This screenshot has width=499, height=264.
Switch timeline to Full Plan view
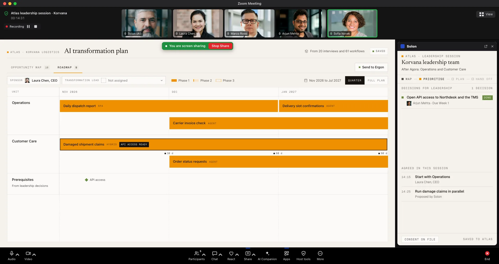click(376, 80)
